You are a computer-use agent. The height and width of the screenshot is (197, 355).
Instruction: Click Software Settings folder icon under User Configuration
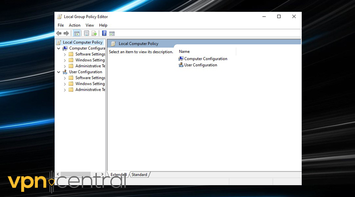coord(71,78)
